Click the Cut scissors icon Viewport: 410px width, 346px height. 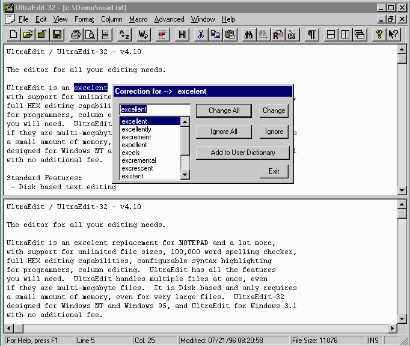(x=201, y=34)
